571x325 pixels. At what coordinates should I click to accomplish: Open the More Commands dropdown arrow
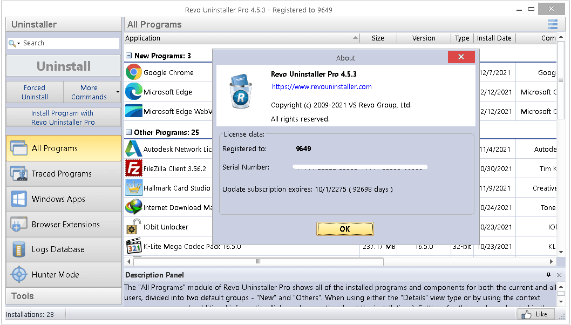(x=118, y=92)
